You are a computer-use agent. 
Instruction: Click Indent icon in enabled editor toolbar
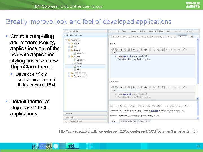point(158,49)
